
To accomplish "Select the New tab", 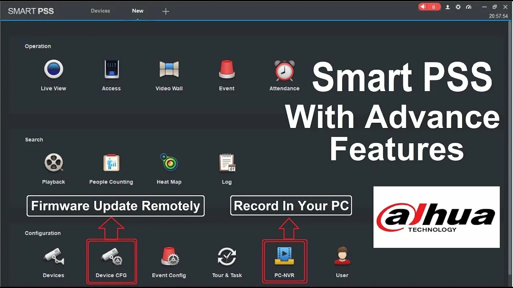I will pos(137,11).
